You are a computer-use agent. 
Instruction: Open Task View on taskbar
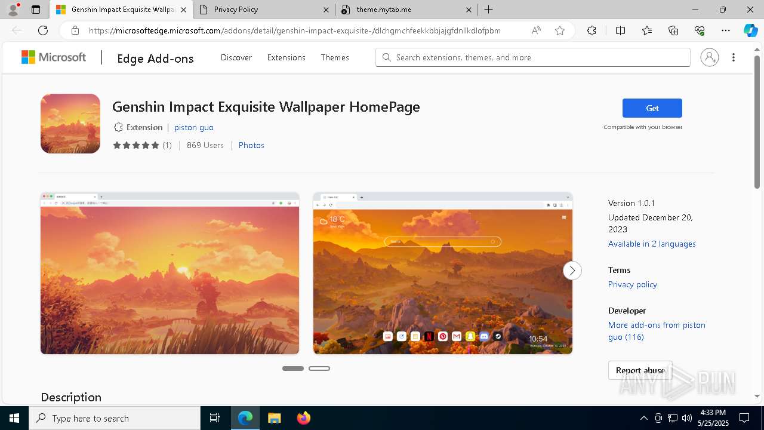coord(215,418)
